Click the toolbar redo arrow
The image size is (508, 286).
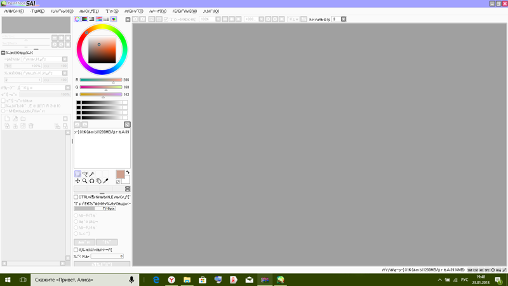pyautogui.click(x=142, y=19)
